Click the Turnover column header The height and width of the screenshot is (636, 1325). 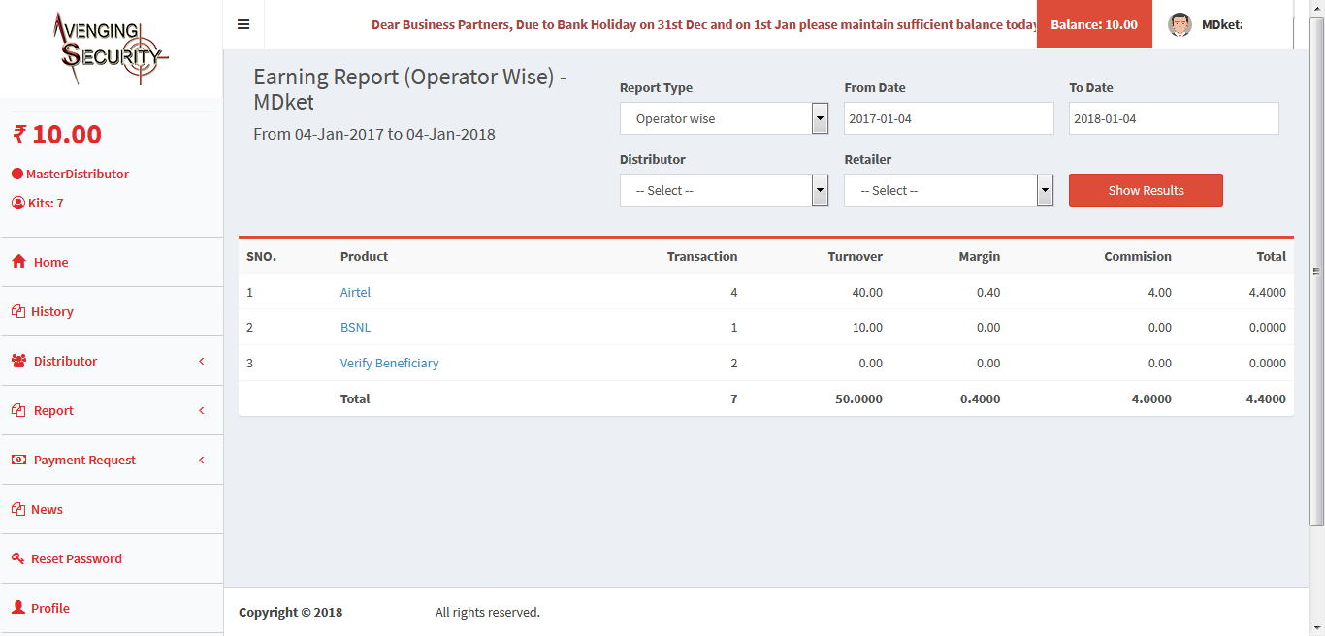[855, 256]
